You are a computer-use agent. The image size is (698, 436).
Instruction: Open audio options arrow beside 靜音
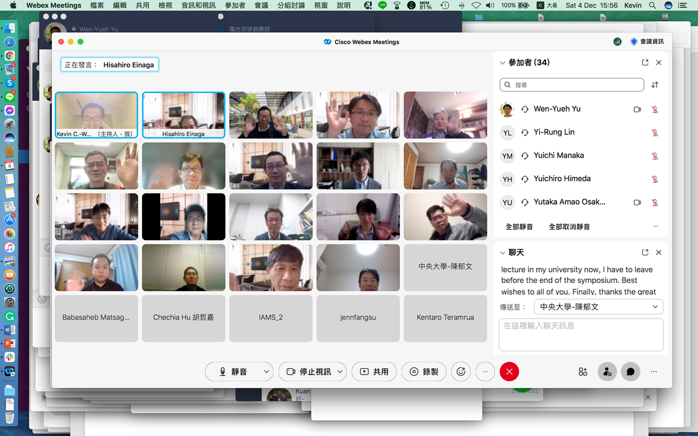point(267,372)
